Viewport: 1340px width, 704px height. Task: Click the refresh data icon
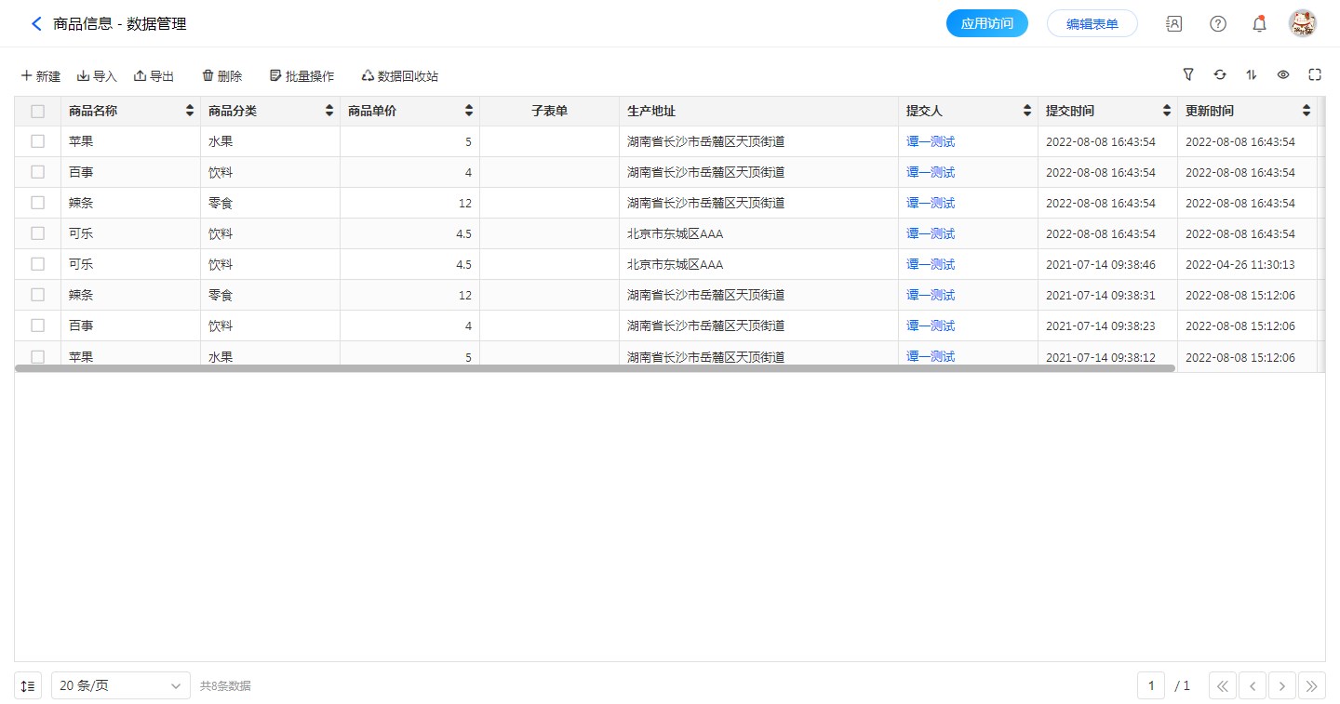(x=1219, y=74)
